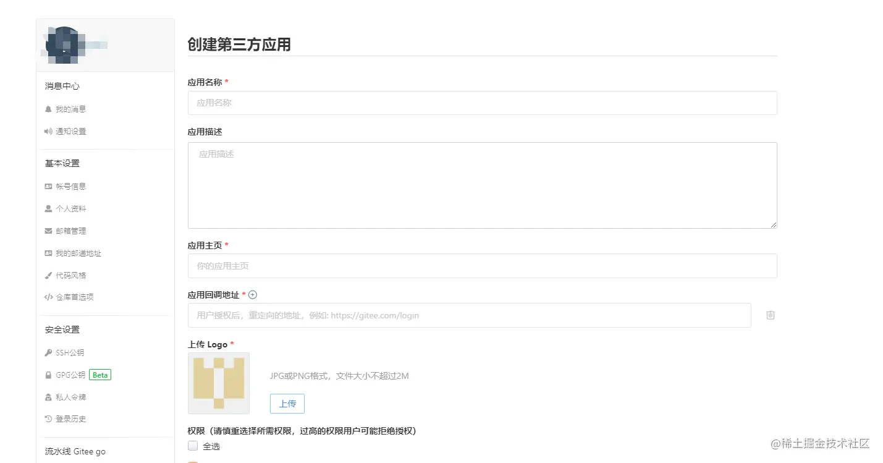The width and height of the screenshot is (883, 463).
Task: Click the card icon beside 我的邮递地址
Action: tap(48, 253)
